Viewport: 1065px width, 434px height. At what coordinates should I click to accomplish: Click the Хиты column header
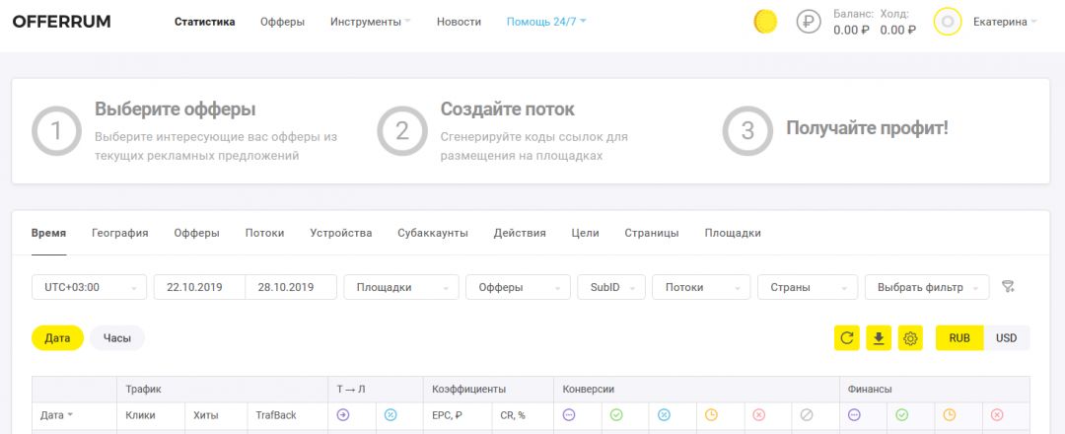coord(206,415)
